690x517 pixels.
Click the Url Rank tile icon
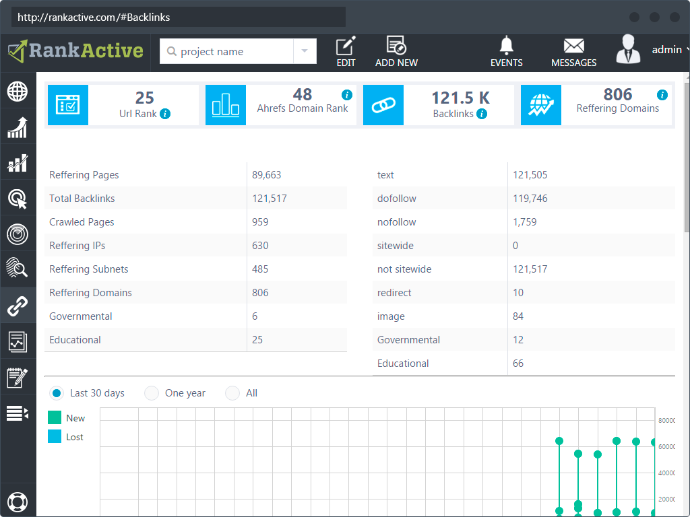pyautogui.click(x=68, y=105)
